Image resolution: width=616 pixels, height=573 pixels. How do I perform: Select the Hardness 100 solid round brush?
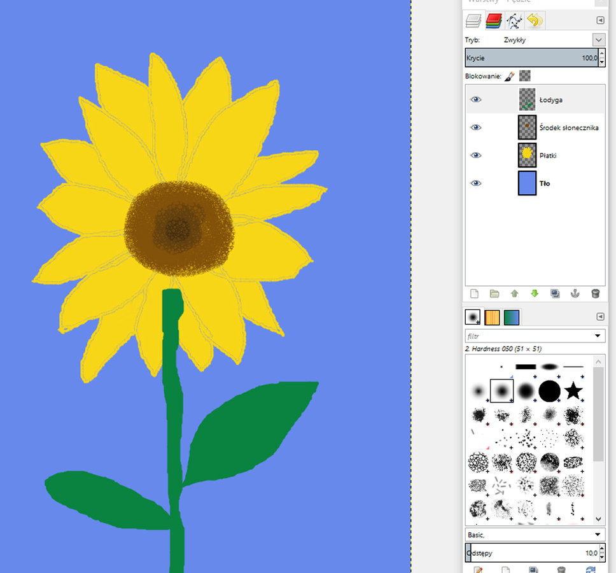pos(549,391)
